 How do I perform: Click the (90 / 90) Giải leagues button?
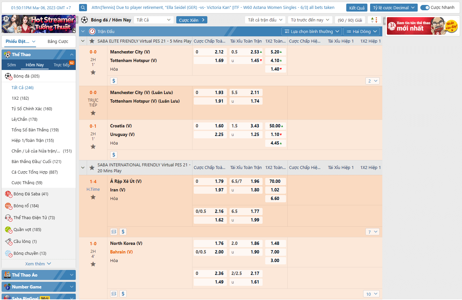(x=350, y=20)
